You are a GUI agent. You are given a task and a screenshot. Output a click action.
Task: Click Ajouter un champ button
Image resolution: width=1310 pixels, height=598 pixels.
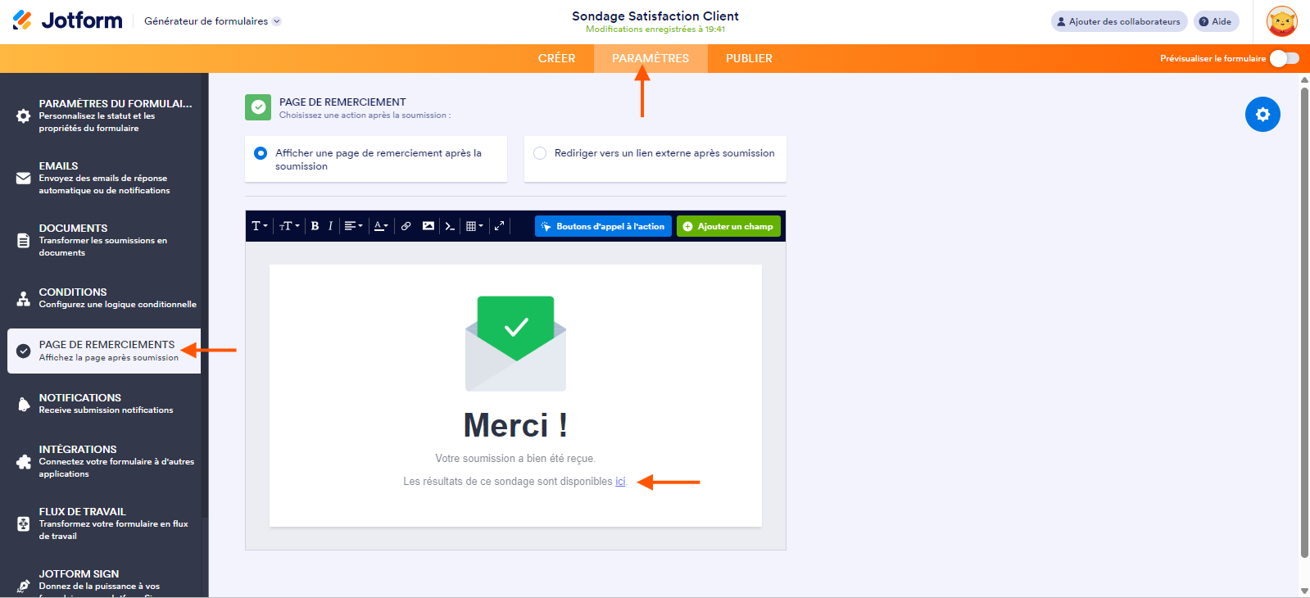tap(728, 226)
